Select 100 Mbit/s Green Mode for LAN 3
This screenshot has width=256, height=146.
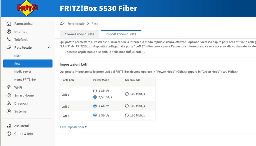[x=127, y=115]
